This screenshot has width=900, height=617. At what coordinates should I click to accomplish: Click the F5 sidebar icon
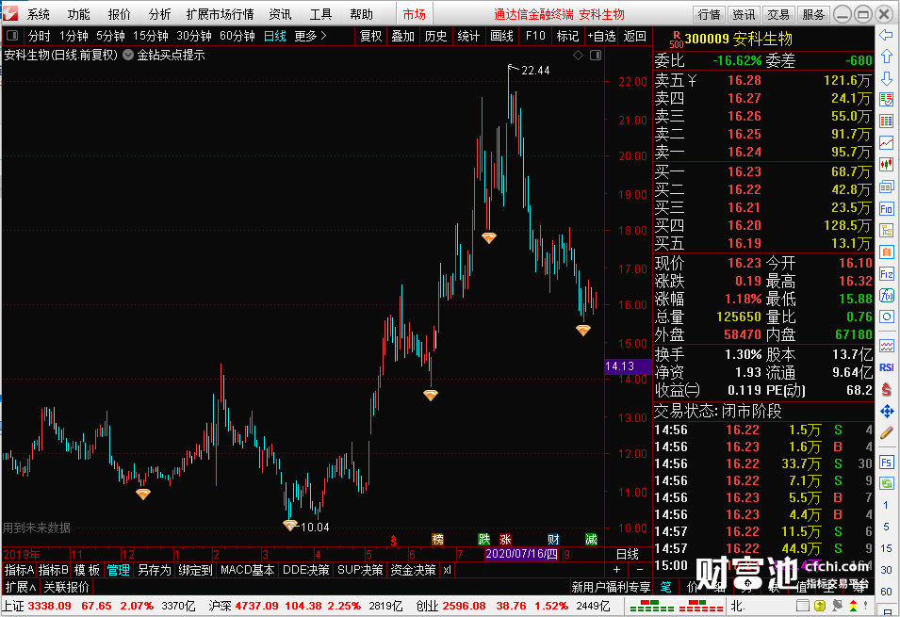[x=886, y=462]
